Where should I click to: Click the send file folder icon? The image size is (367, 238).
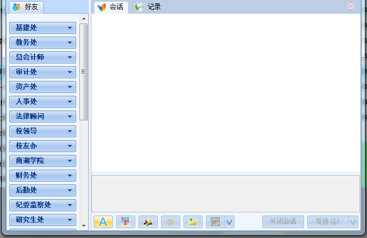click(193, 222)
